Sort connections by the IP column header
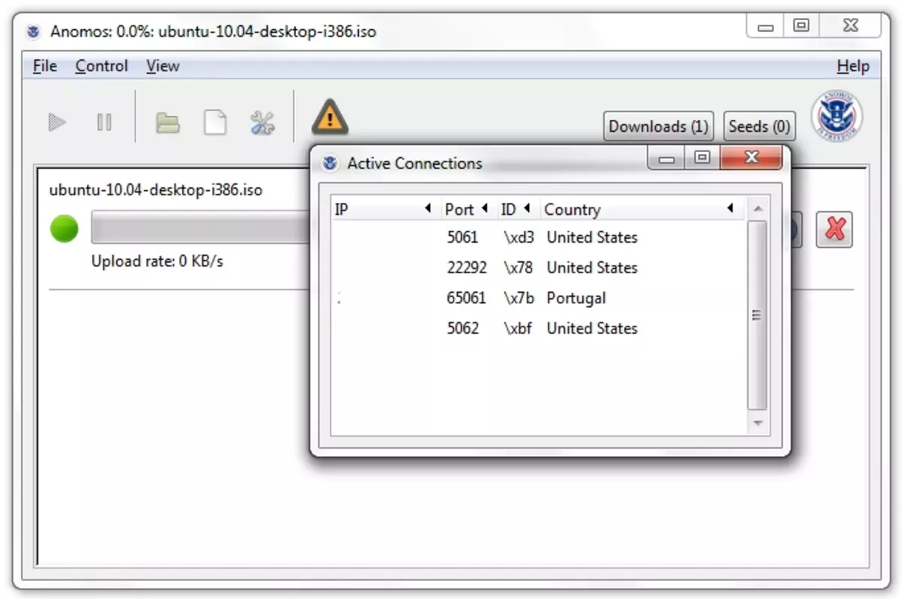This screenshot has height=599, width=903. pos(385,209)
